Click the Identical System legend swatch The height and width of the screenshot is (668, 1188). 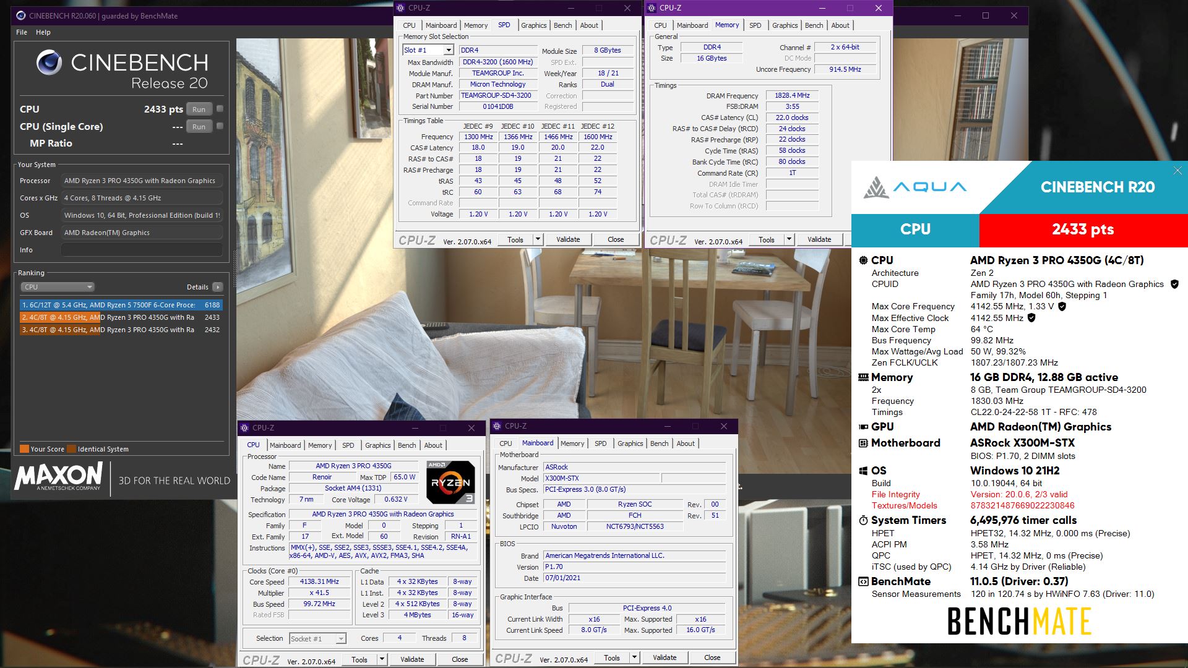point(72,449)
